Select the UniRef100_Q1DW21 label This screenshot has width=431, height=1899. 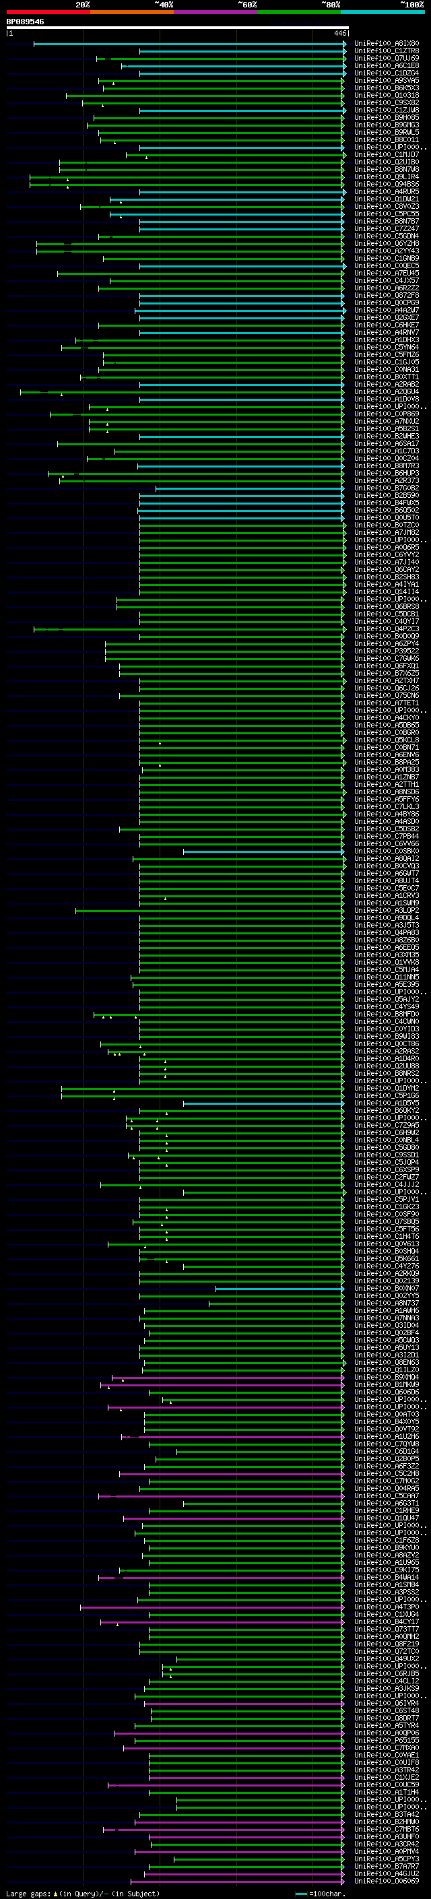point(387,199)
